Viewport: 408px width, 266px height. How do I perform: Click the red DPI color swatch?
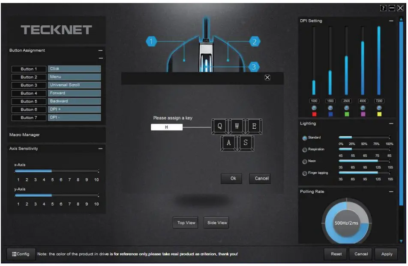(x=314, y=114)
